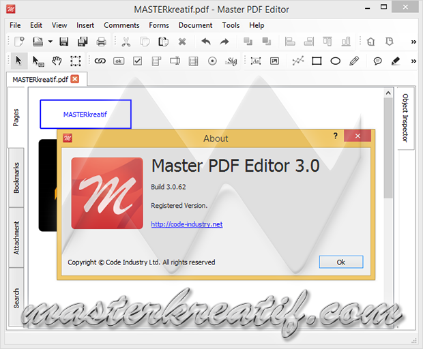This screenshot has width=423, height=349.
Task: Expand the Open file dropdown arrow
Action: point(50,42)
